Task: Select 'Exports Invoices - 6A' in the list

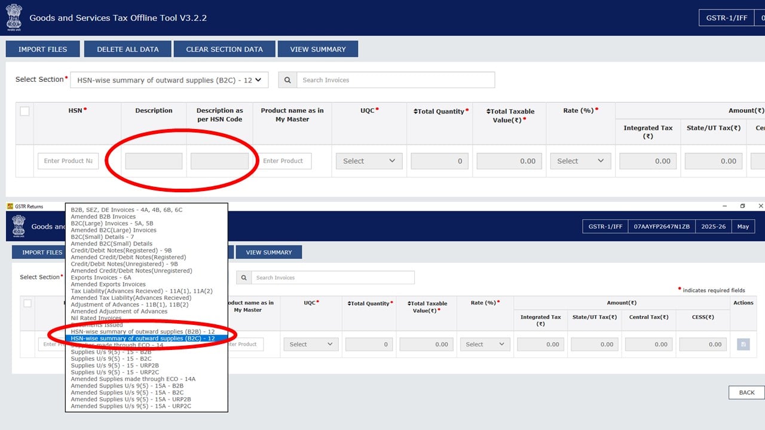Action: coord(101,278)
